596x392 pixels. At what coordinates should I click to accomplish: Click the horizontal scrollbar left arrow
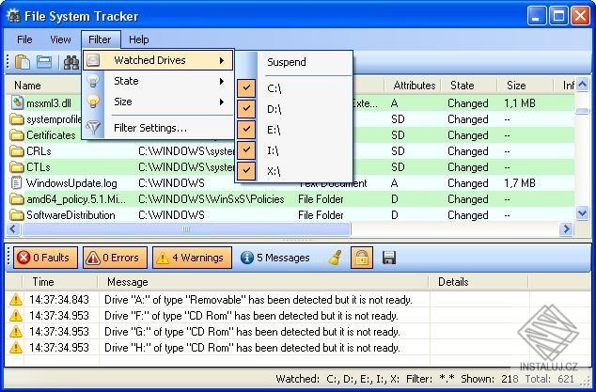(12, 228)
